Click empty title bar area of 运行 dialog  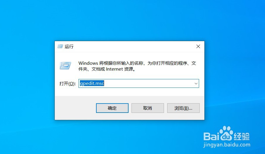coord(134,46)
